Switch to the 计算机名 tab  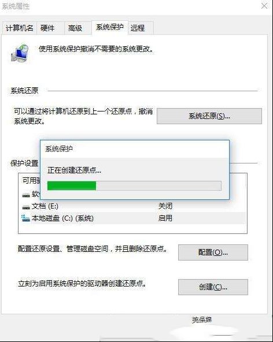click(x=20, y=28)
